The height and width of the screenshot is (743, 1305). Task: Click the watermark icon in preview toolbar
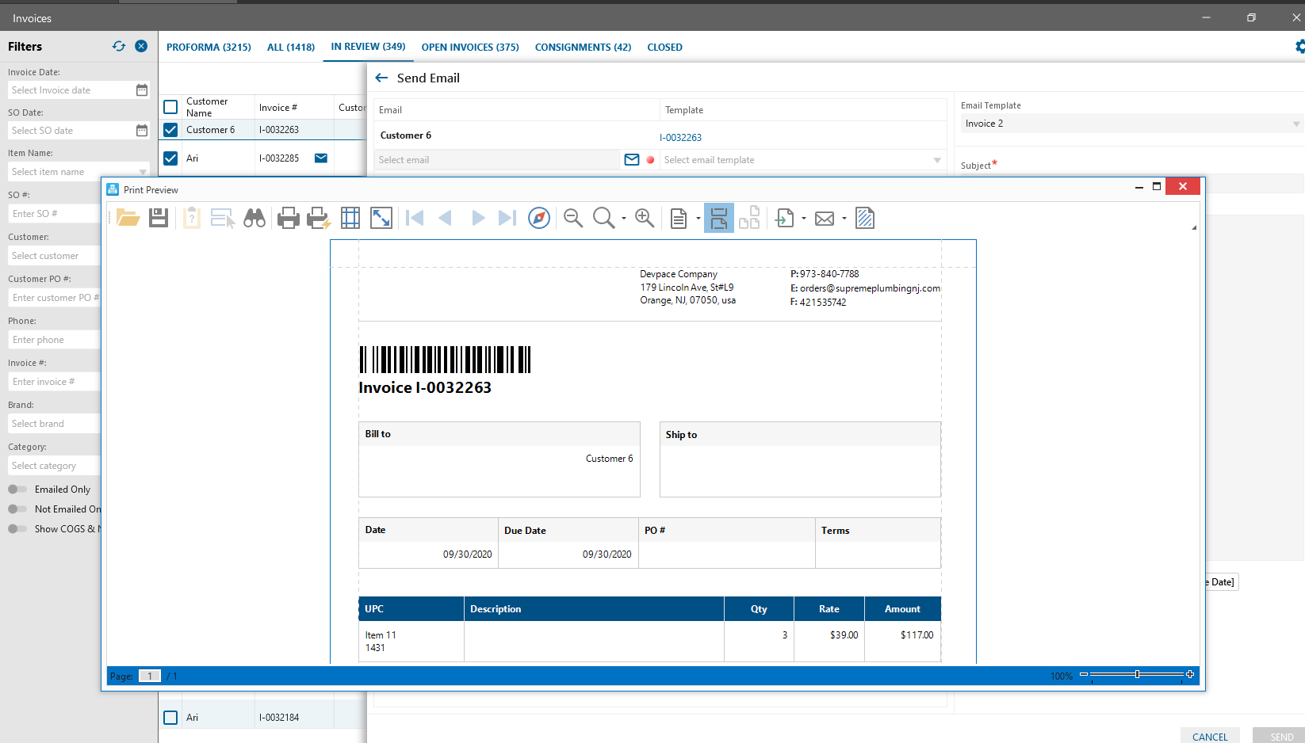(x=865, y=218)
